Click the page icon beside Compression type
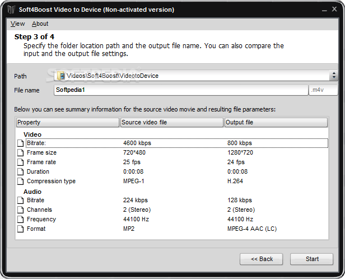This screenshot has width=345, height=279. (x=21, y=181)
